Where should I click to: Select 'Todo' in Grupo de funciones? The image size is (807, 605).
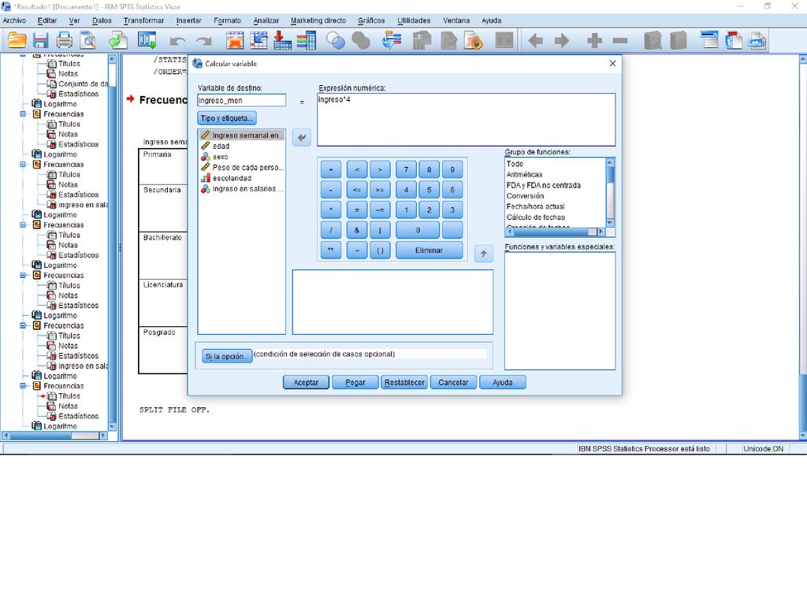pos(515,164)
